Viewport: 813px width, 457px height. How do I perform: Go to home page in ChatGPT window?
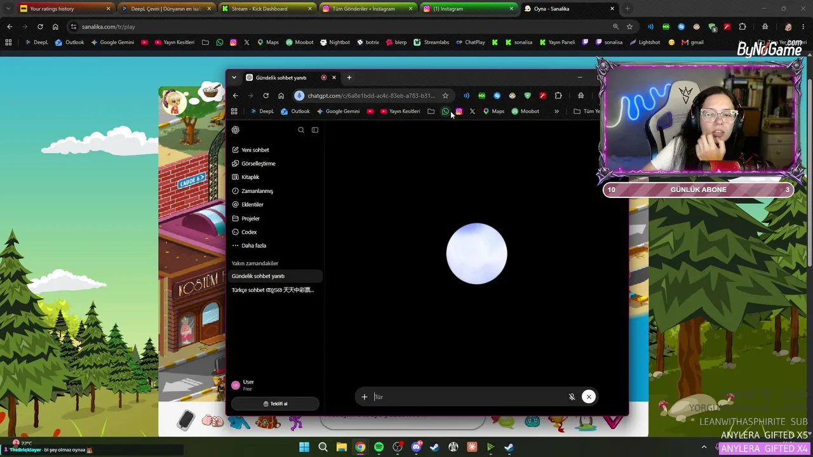pyautogui.click(x=281, y=96)
